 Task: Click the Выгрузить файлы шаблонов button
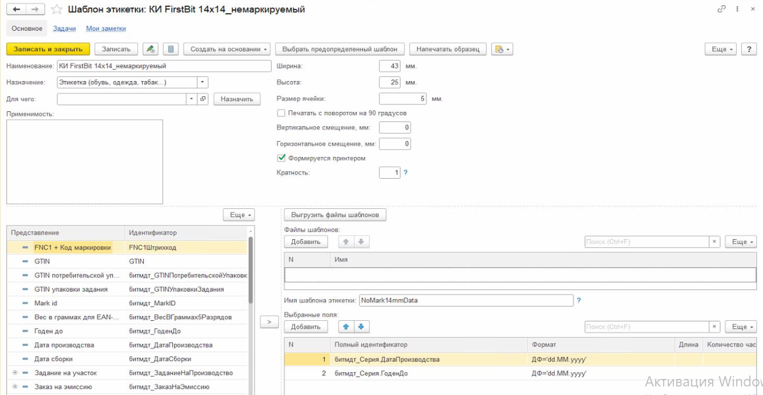point(335,215)
